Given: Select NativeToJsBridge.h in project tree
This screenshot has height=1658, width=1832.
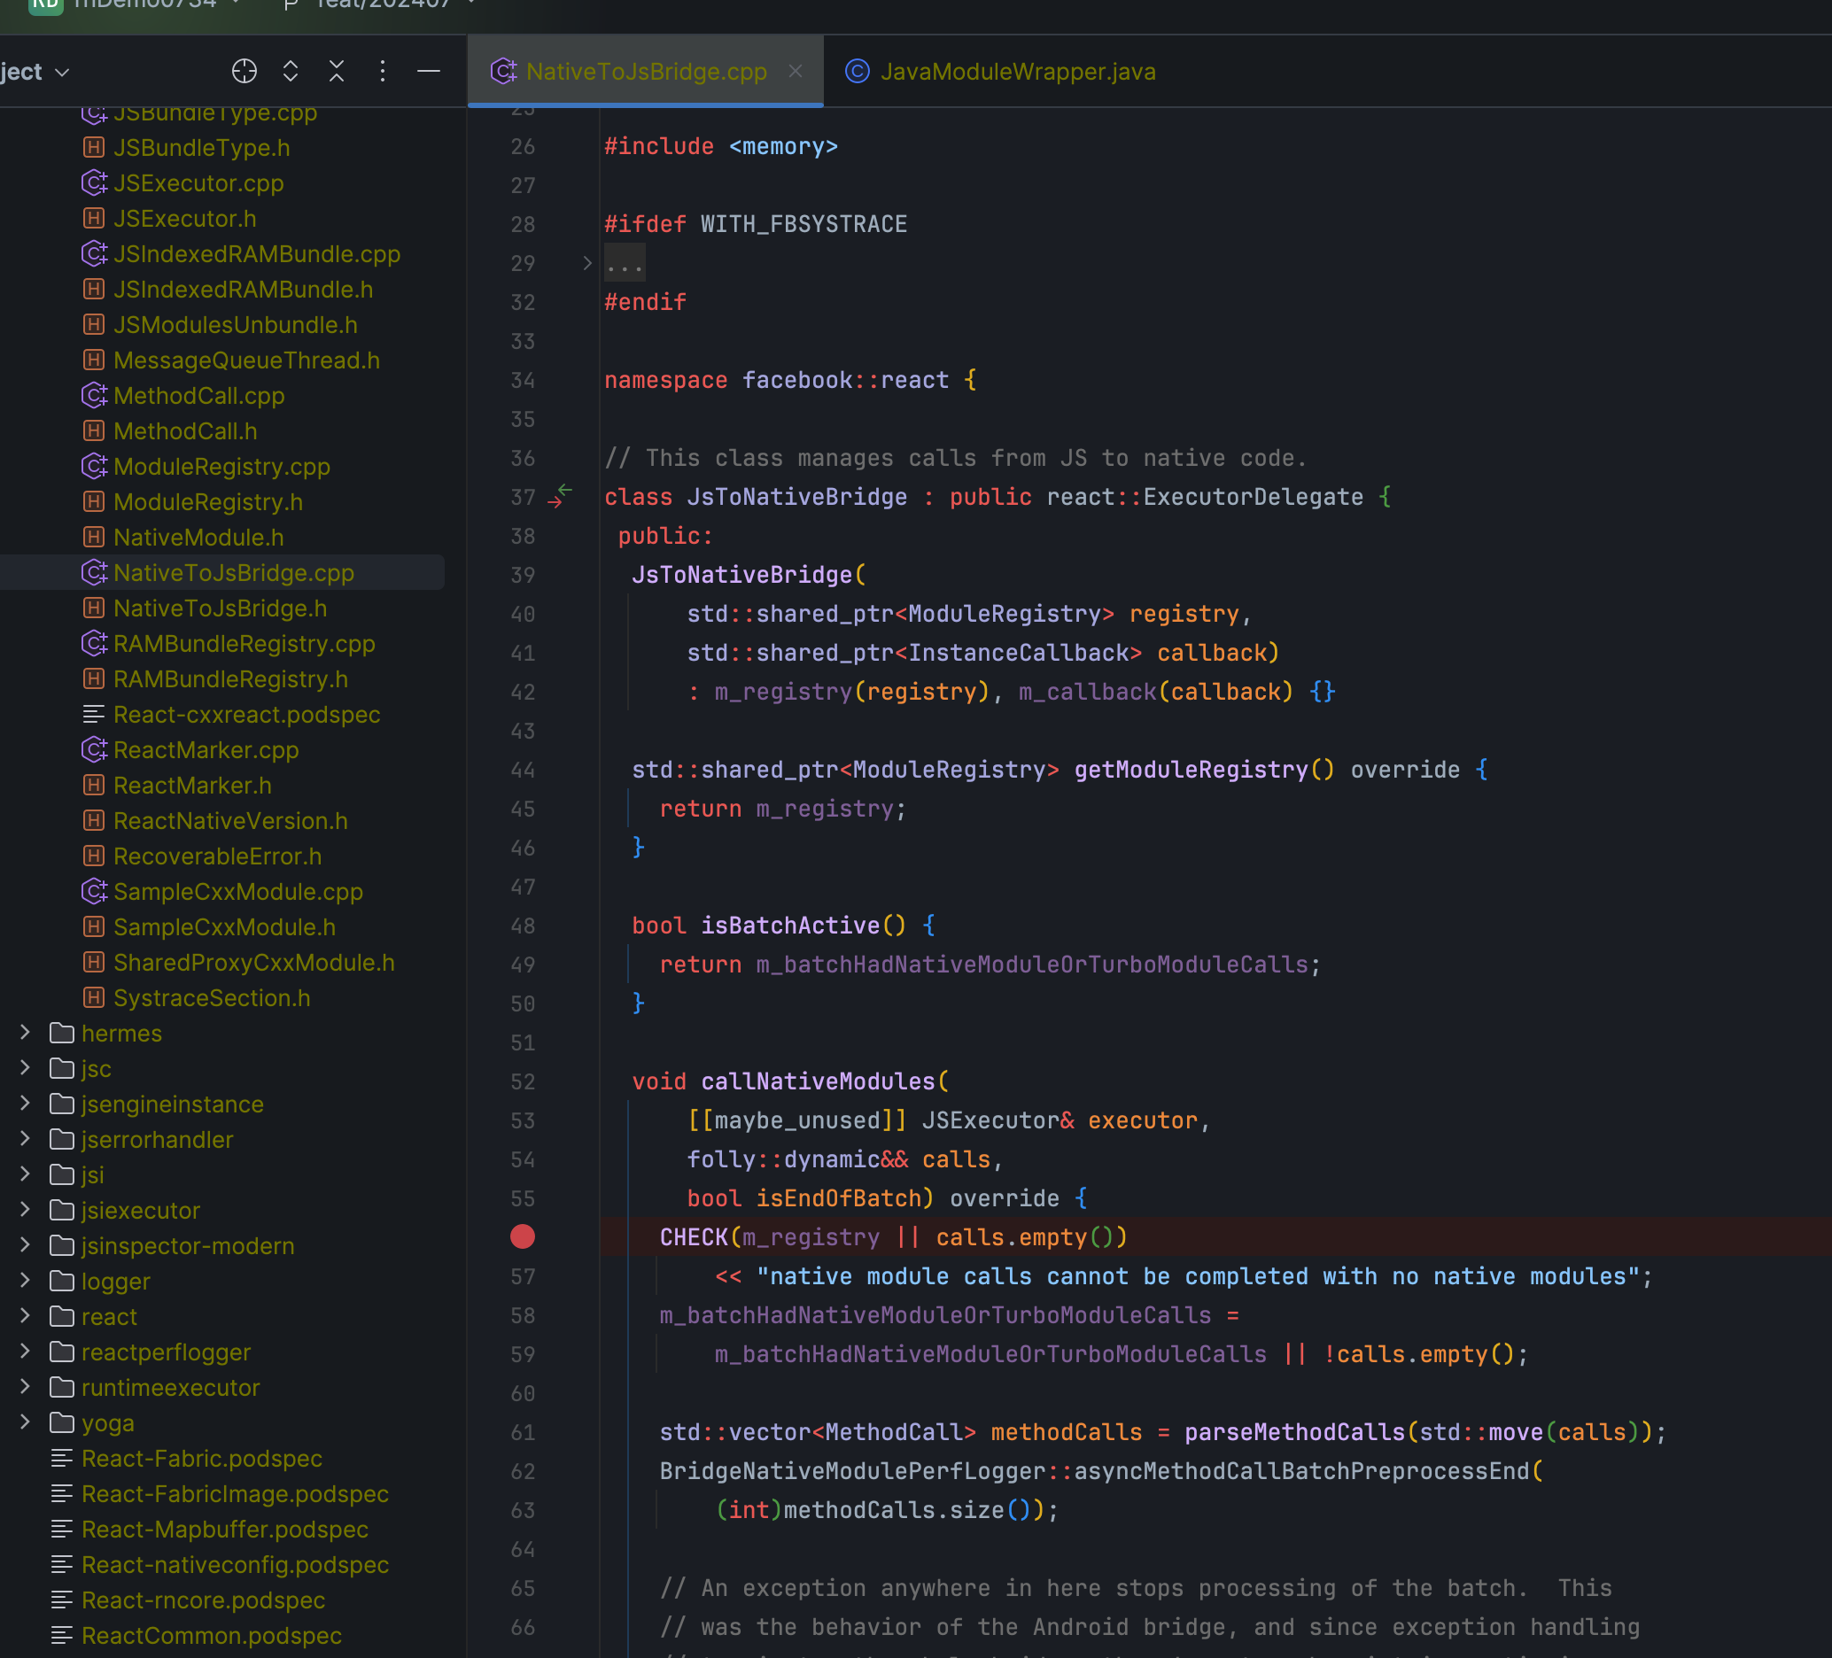Looking at the screenshot, I should tap(220, 608).
